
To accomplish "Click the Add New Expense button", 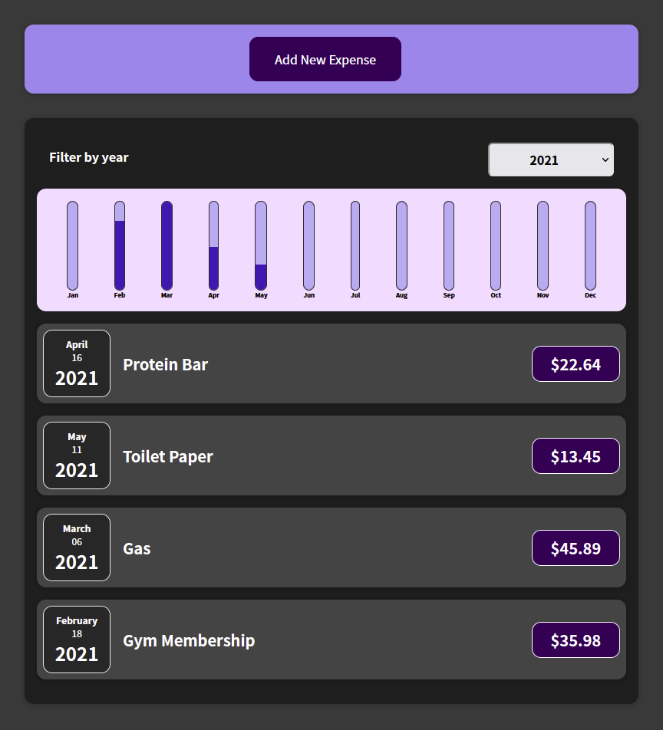I will [325, 59].
